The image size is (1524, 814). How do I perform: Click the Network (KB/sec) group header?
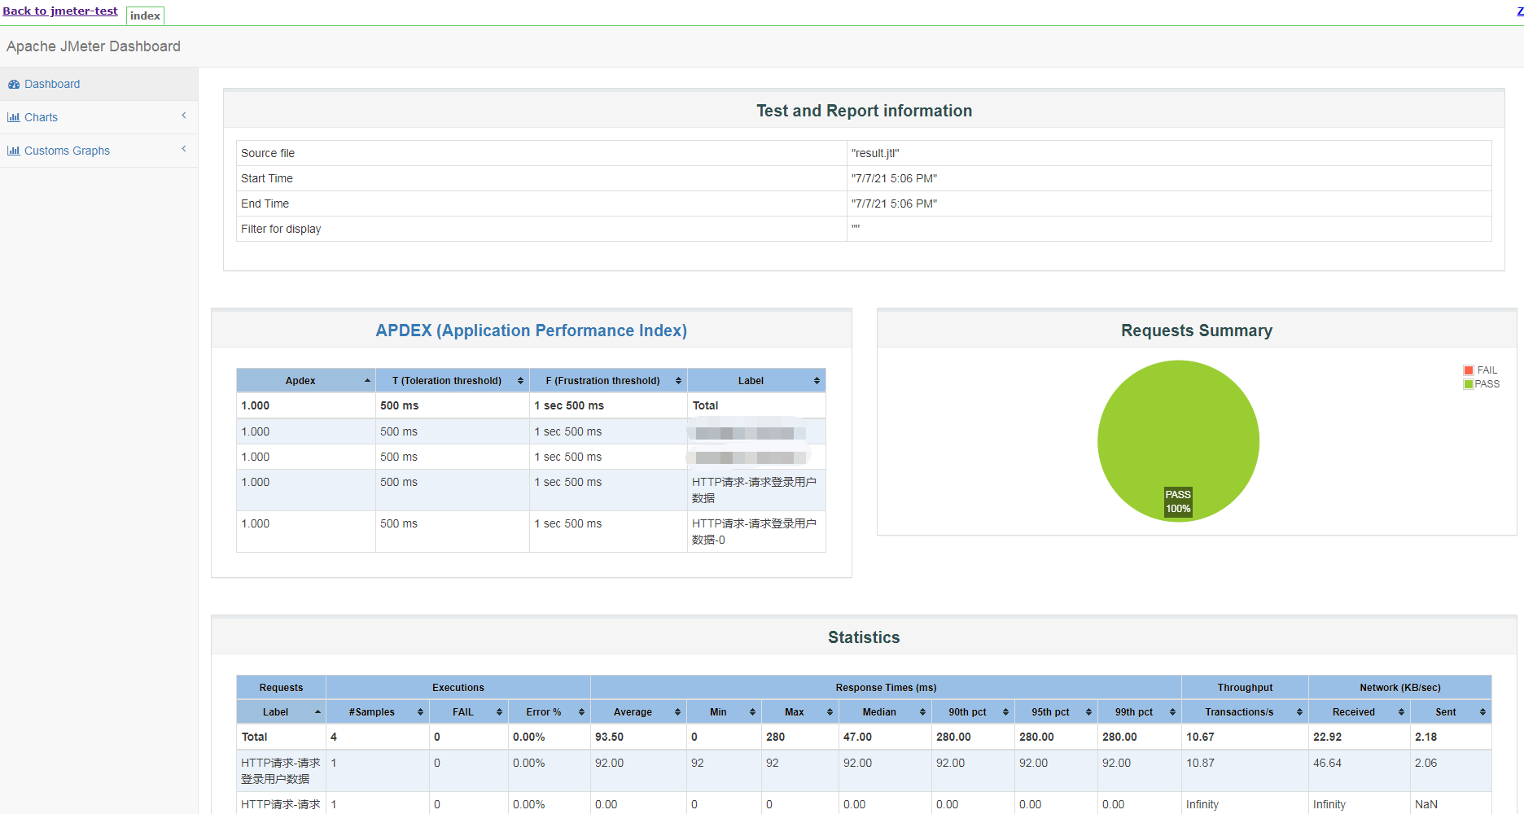pos(1400,687)
